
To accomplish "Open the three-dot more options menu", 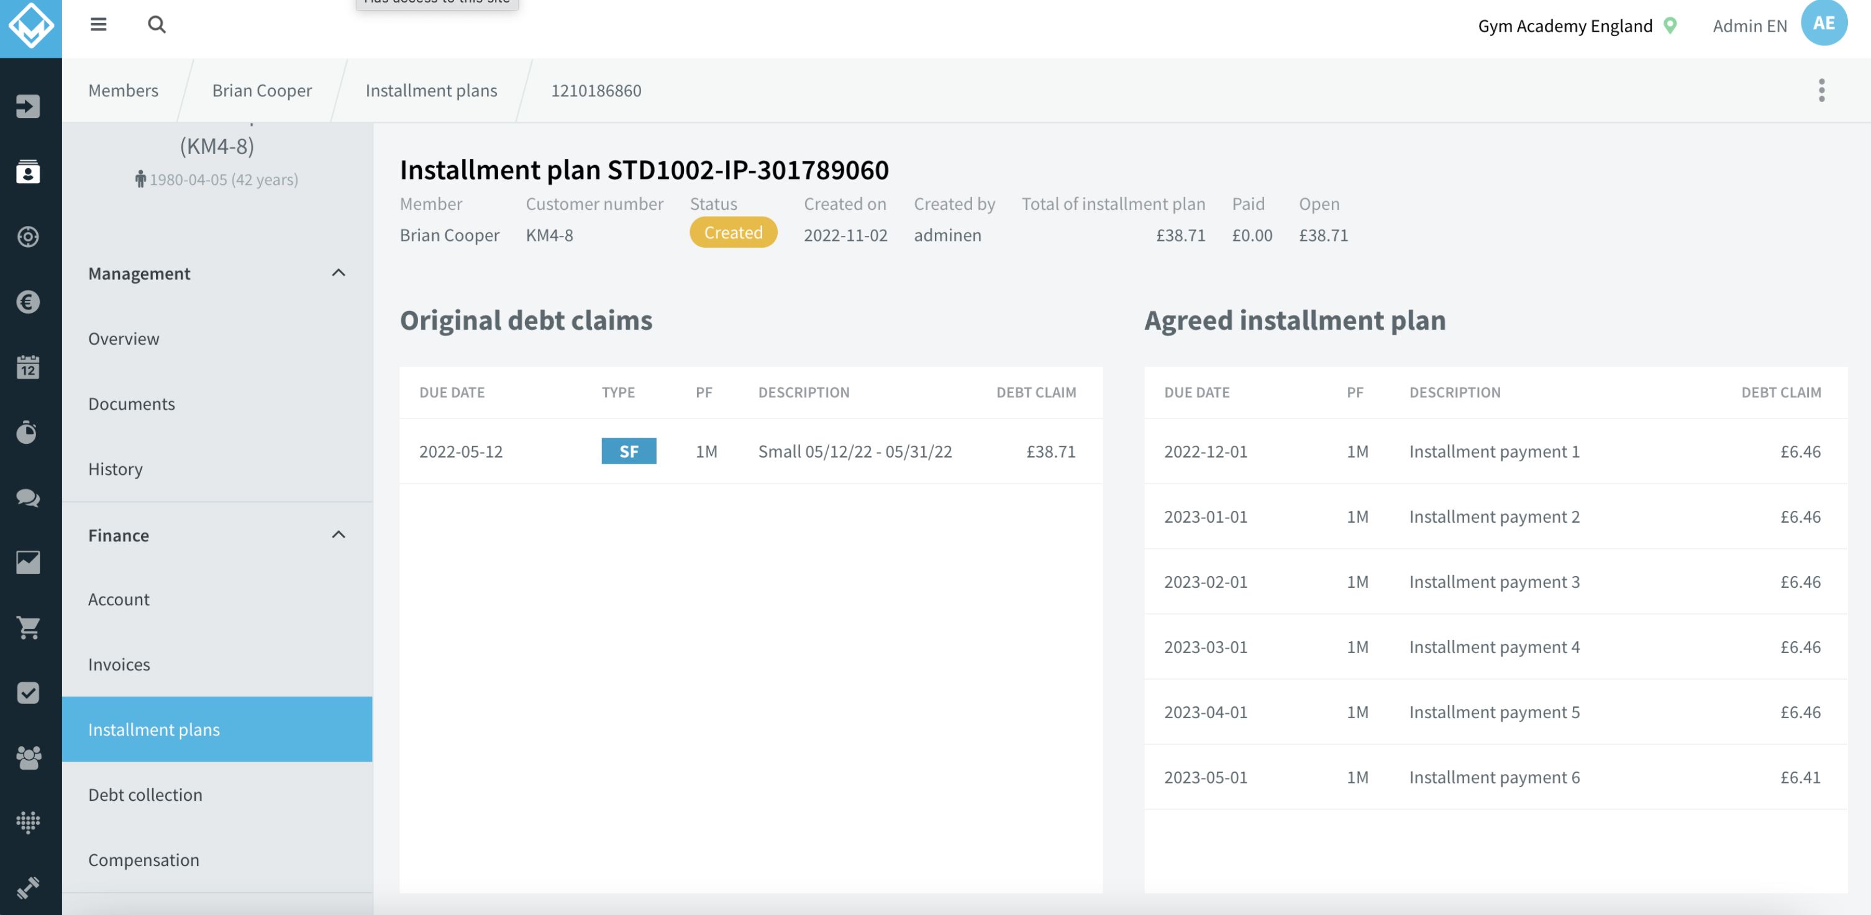I will click(x=1821, y=91).
